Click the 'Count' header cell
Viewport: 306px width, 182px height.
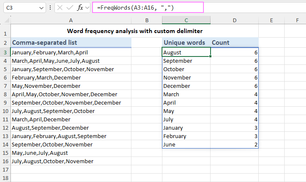[x=234, y=43]
